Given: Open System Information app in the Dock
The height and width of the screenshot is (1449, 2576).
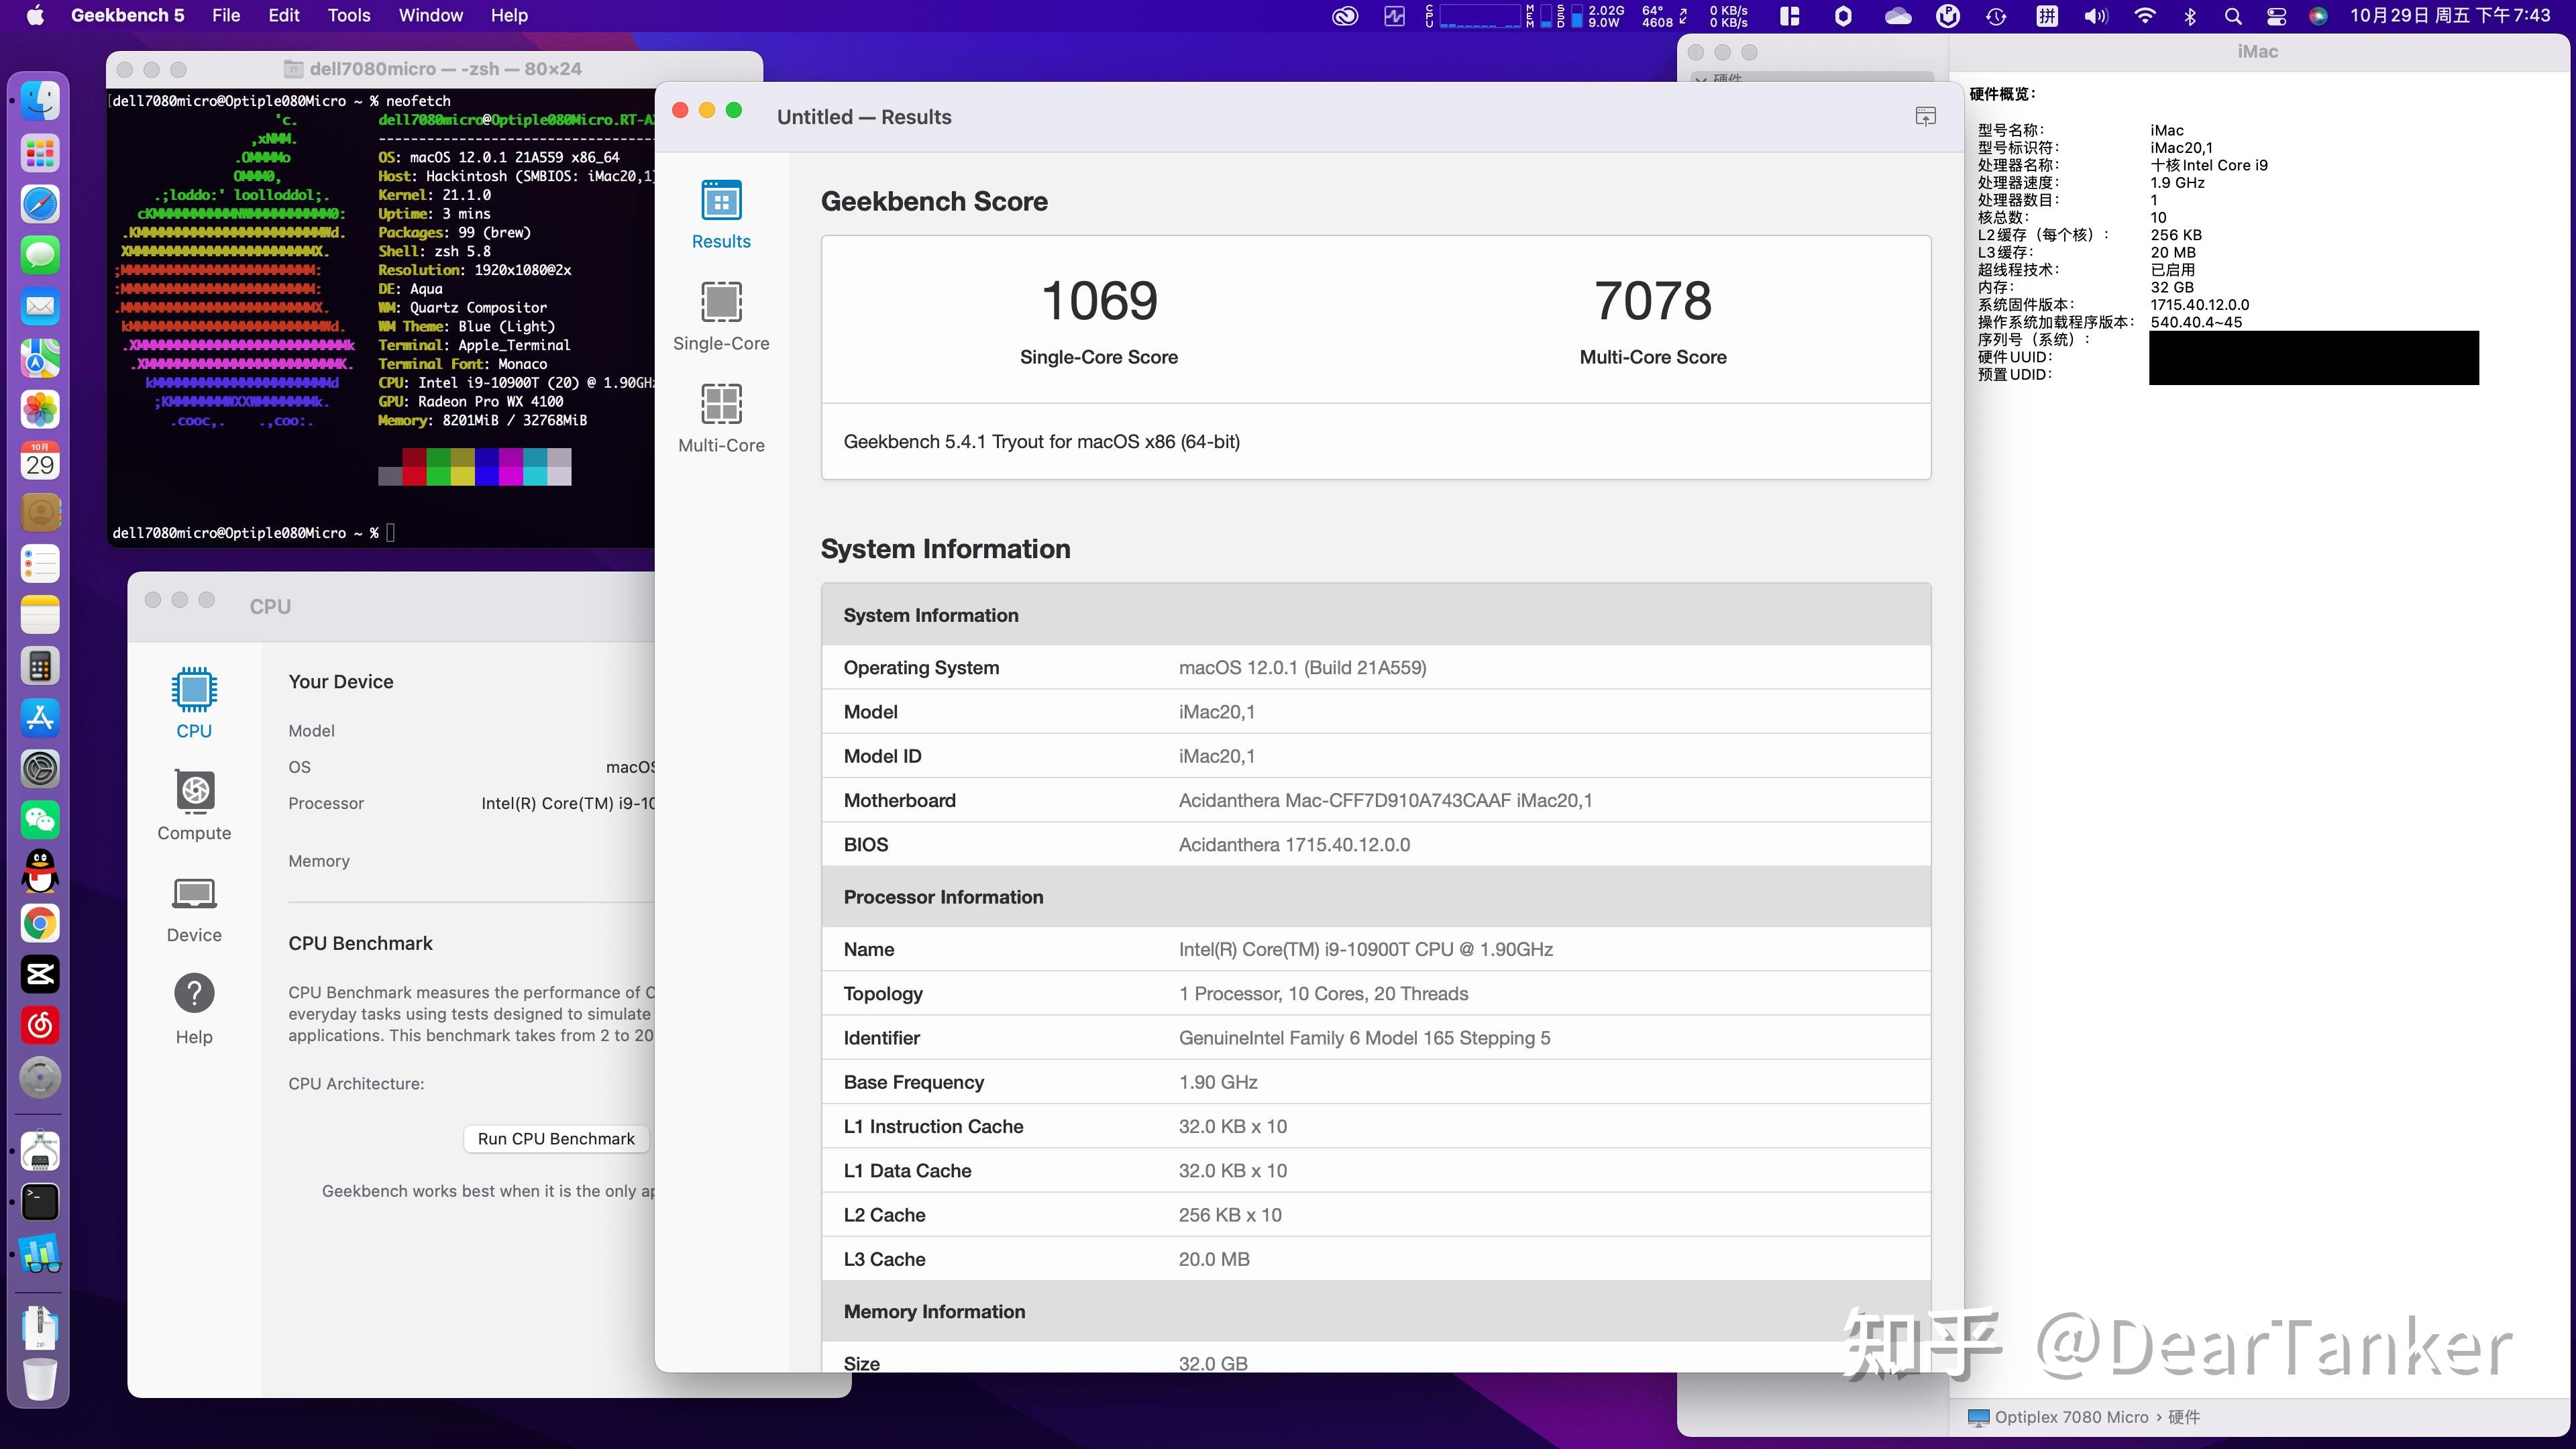Looking at the screenshot, I should point(40,1151).
